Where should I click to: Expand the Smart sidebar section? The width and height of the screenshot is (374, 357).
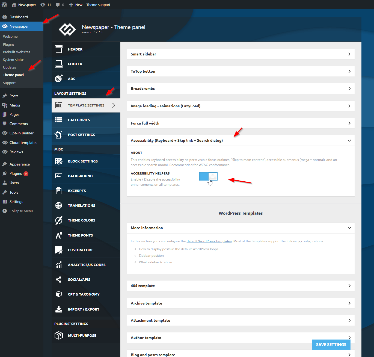pyautogui.click(x=240, y=54)
